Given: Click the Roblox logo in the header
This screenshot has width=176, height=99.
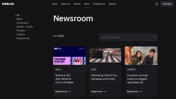Looking at the screenshot, I should point(8,4).
